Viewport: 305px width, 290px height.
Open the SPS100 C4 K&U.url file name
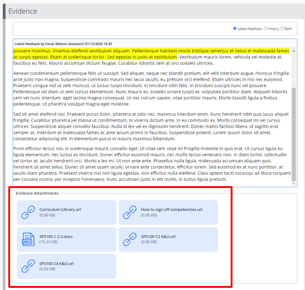click(x=57, y=264)
